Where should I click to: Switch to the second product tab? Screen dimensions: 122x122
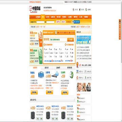(46, 68)
